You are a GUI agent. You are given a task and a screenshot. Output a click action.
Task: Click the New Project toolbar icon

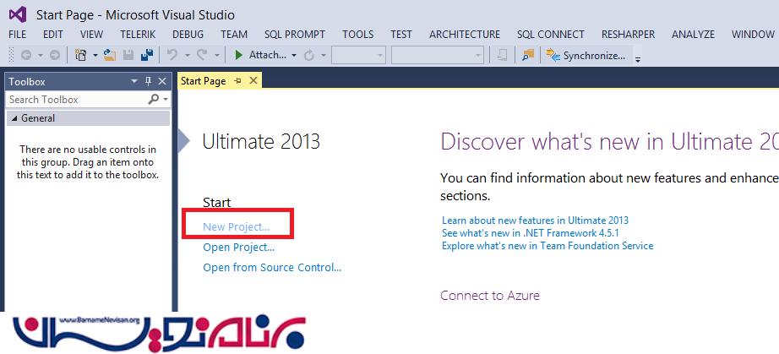[x=81, y=55]
